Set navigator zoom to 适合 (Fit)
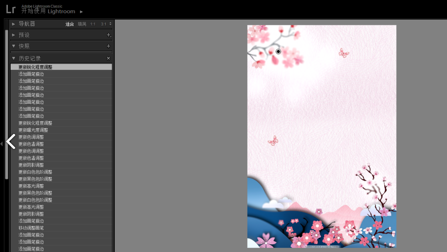The image size is (447, 252). pyautogui.click(x=70, y=24)
